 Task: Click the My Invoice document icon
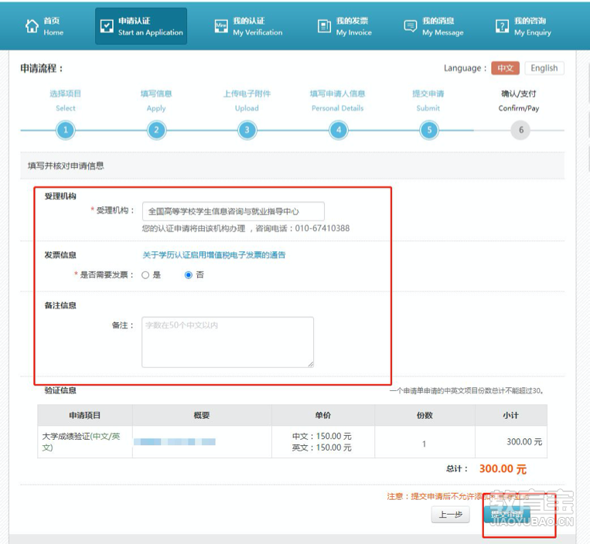(x=324, y=26)
